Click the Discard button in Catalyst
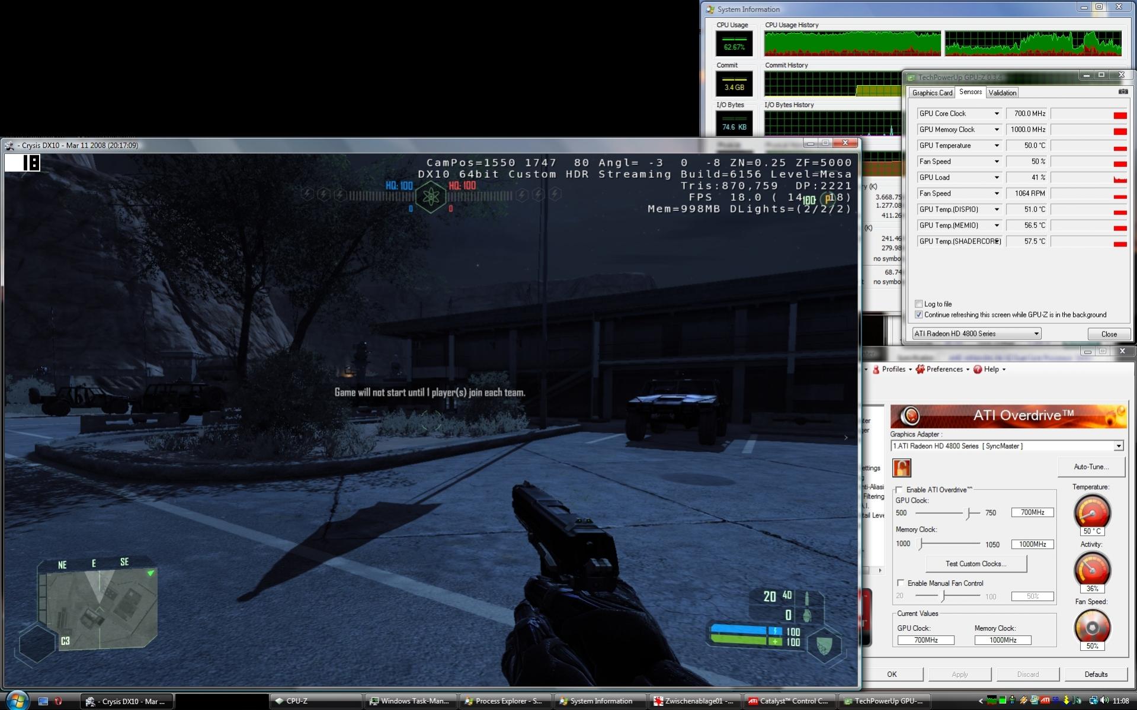This screenshot has width=1137, height=710. pyautogui.click(x=1028, y=674)
